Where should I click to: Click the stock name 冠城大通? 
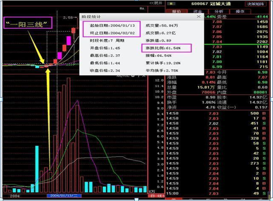(x=220, y=4)
